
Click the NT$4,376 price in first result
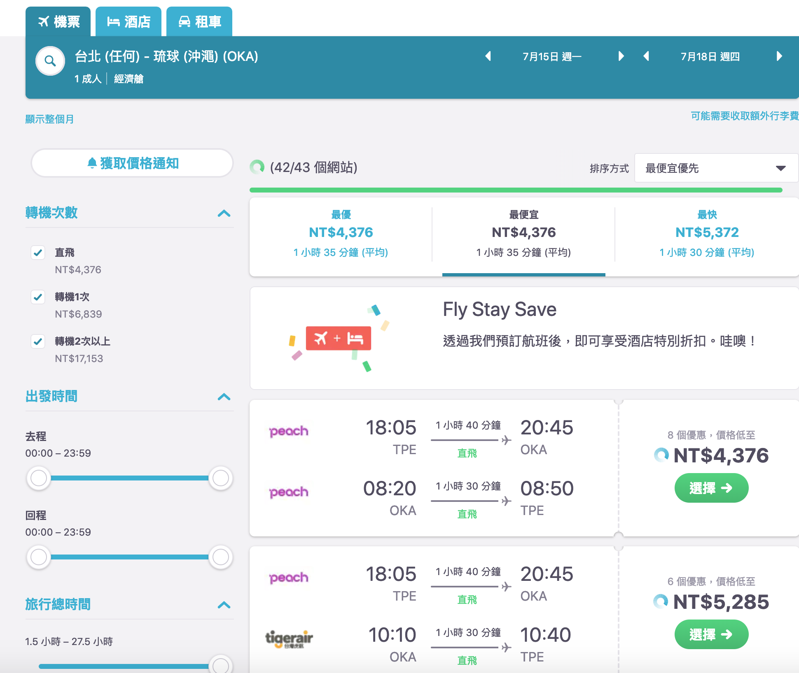(721, 455)
